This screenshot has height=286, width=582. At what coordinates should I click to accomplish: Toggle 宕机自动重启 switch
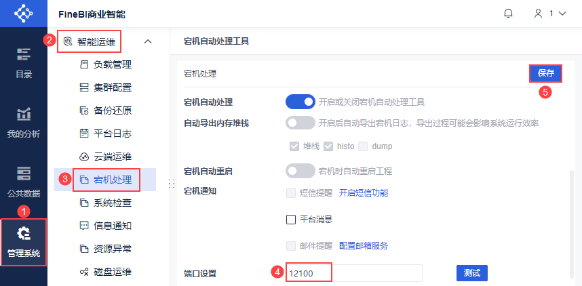300,171
